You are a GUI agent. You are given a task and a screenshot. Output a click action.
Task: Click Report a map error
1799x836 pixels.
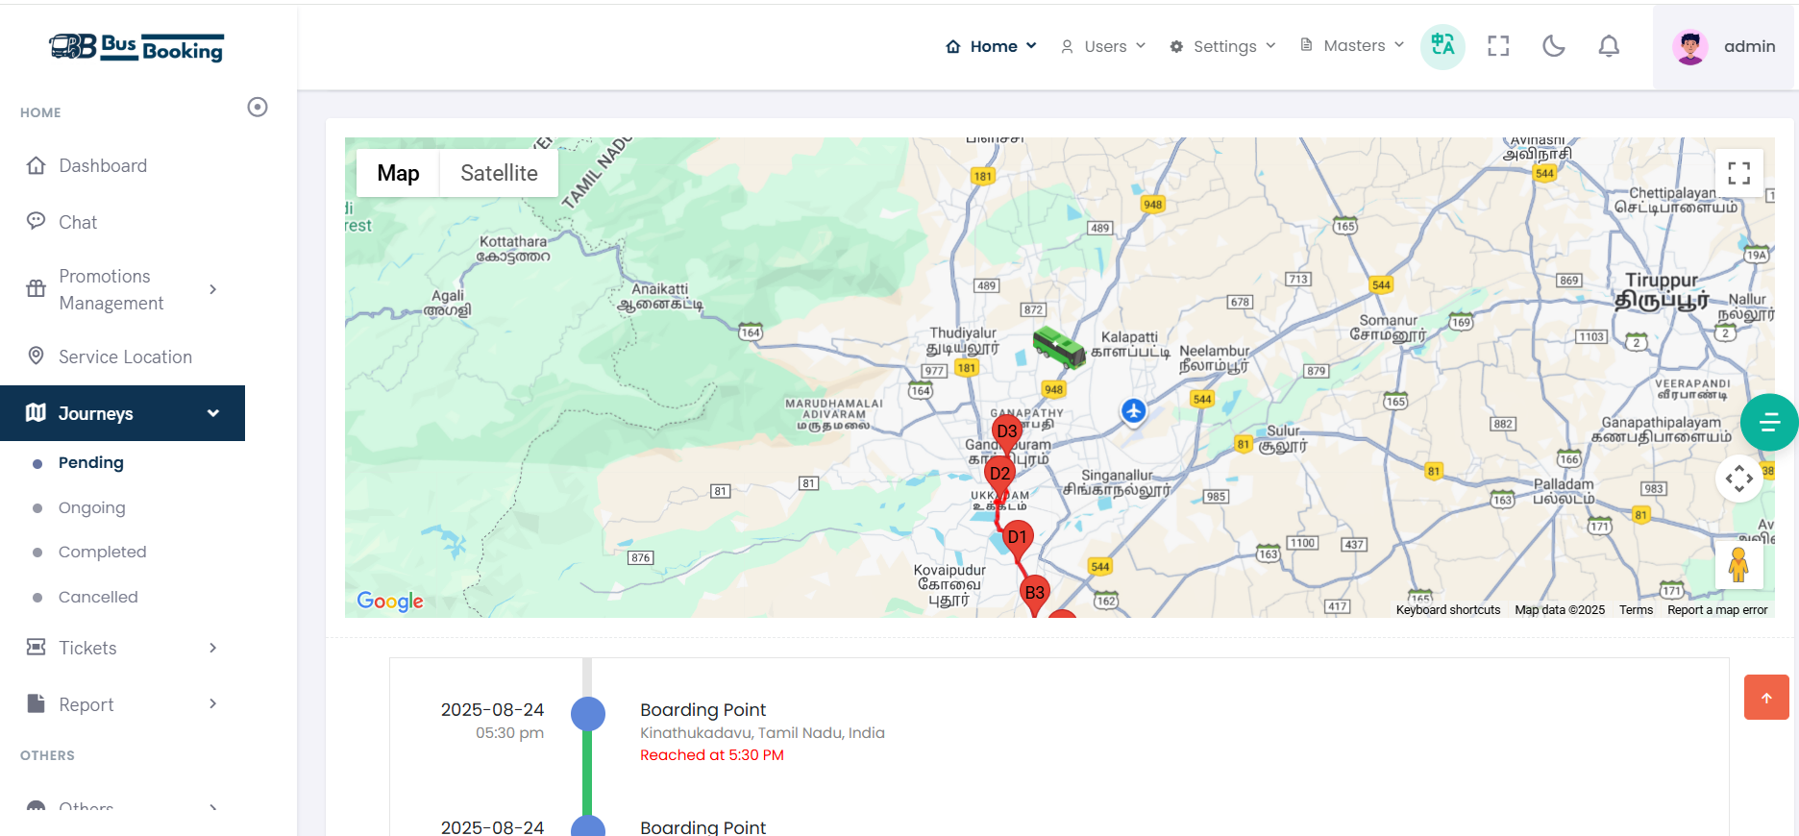click(1717, 610)
